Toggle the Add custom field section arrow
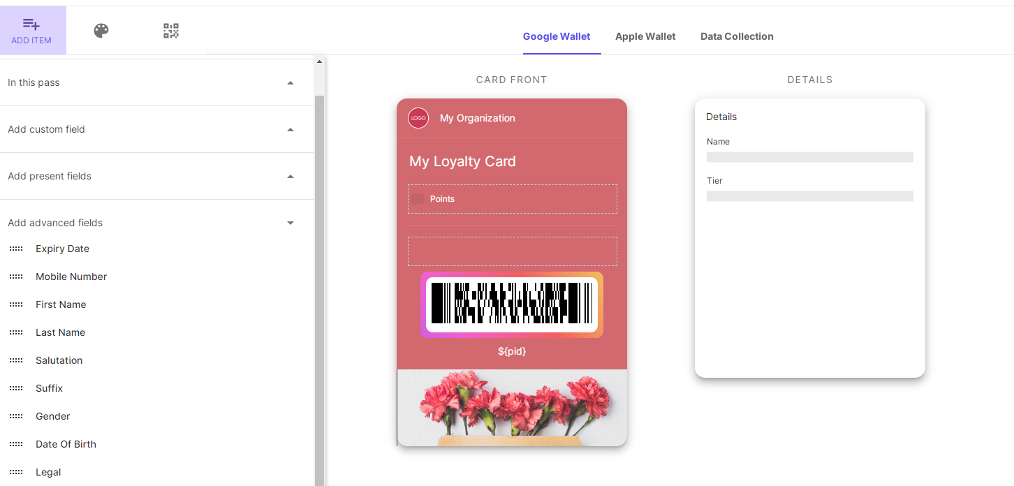 [x=291, y=130]
